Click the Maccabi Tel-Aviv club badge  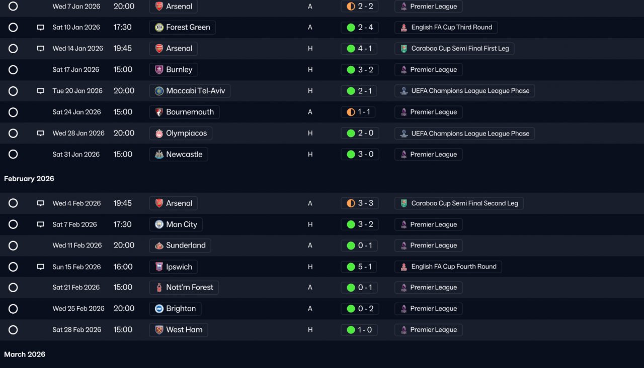click(x=159, y=91)
